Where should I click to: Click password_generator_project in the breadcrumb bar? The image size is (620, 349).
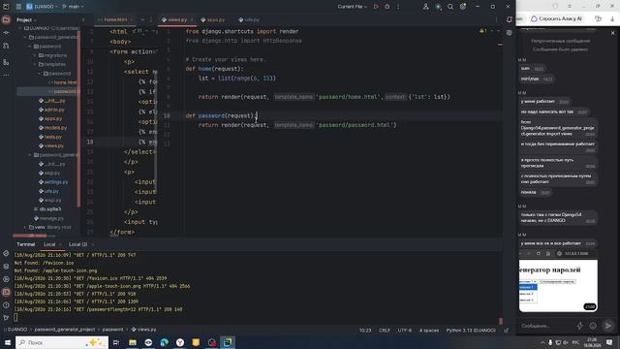(65, 330)
